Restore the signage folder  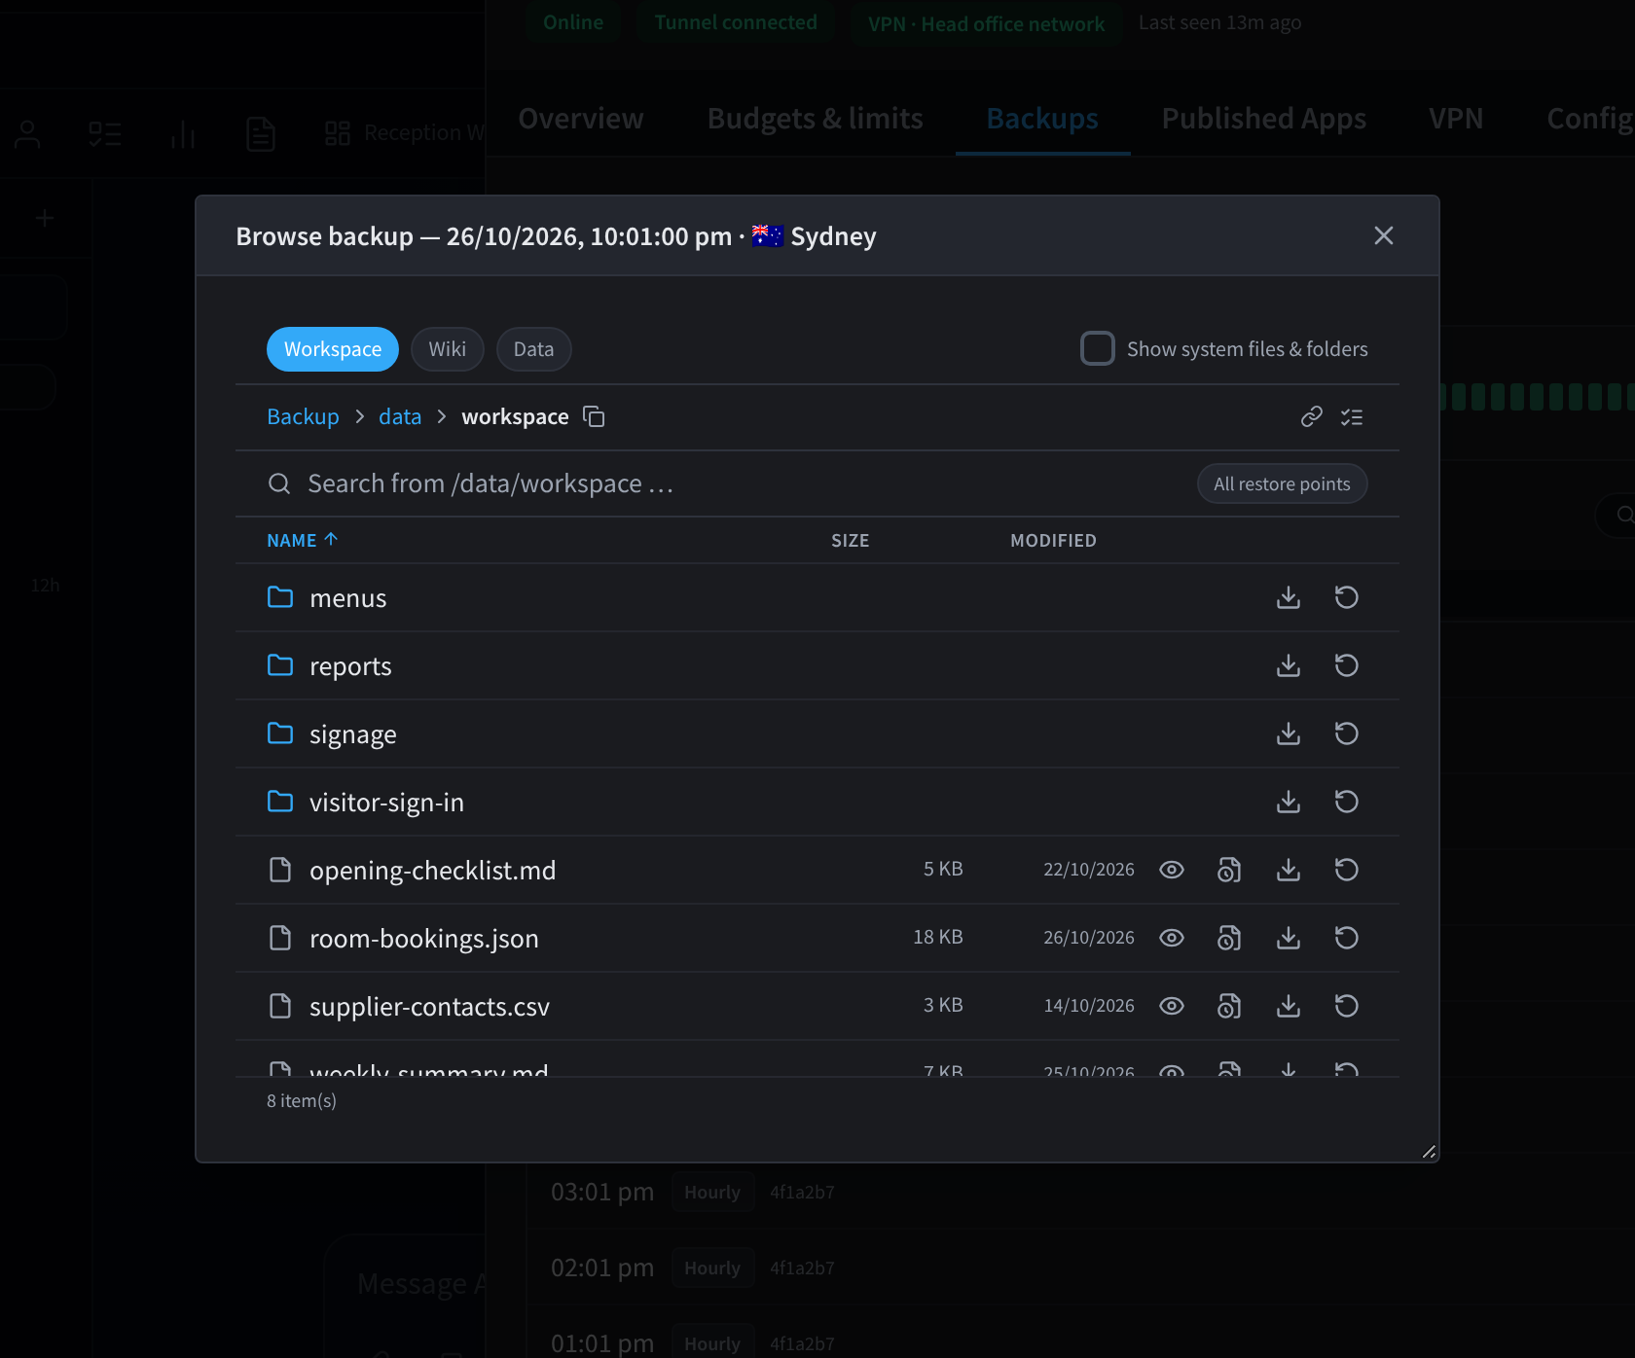1347,733
